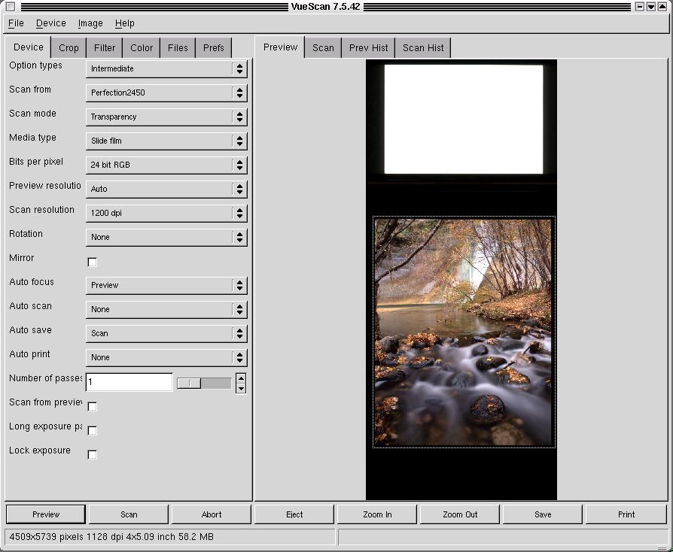Image resolution: width=673 pixels, height=552 pixels.
Task: Click the Number of passes input field
Action: click(129, 382)
